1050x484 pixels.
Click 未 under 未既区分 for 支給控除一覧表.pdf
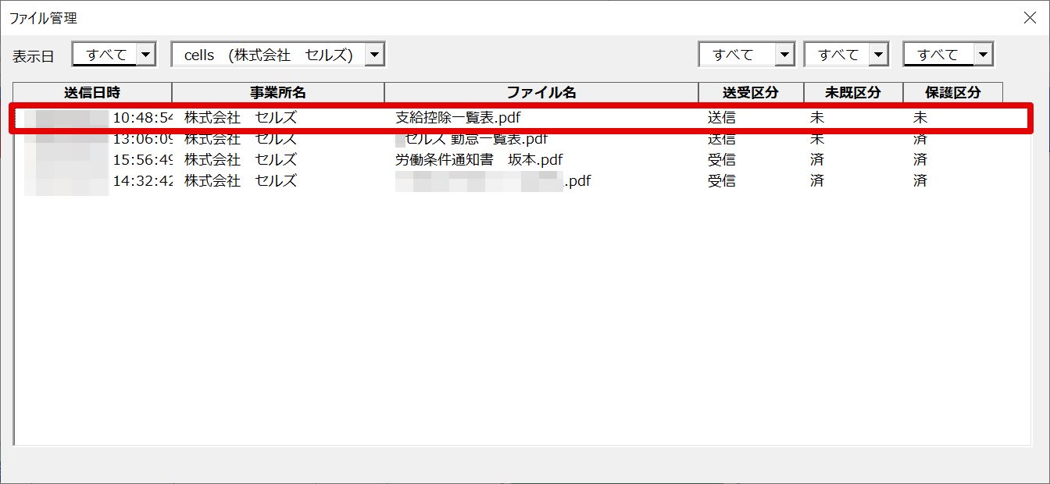[817, 119]
